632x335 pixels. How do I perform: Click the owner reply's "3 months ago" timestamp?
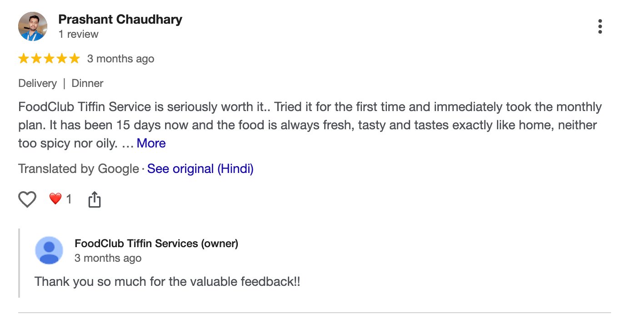[108, 258]
